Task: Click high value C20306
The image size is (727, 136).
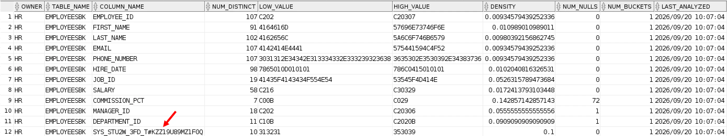Action: [404, 111]
